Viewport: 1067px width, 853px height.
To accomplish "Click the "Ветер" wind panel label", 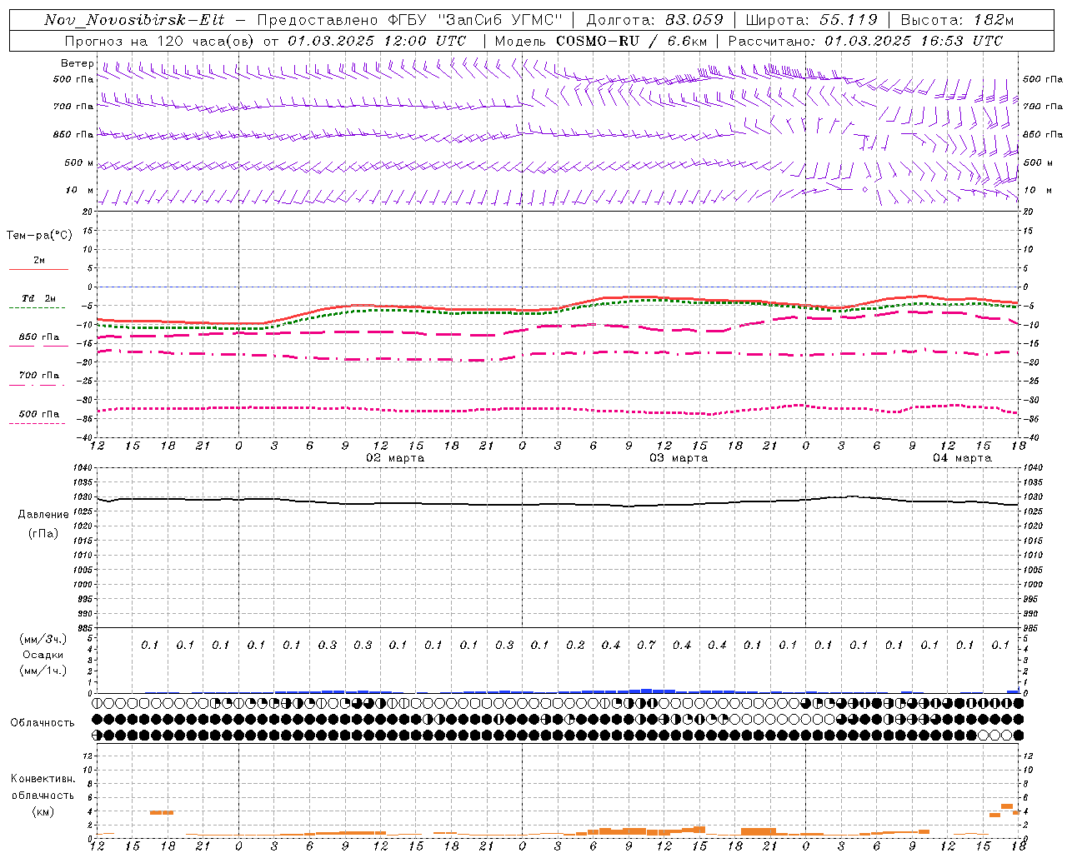I will coord(77,63).
